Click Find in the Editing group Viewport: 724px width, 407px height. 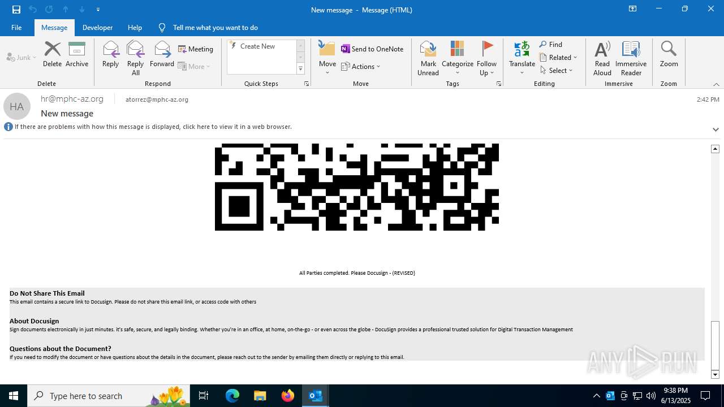pos(551,45)
